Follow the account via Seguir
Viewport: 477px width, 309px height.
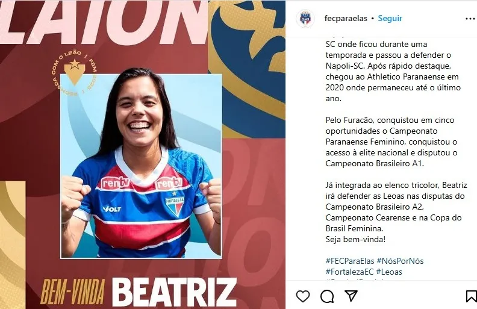(390, 18)
